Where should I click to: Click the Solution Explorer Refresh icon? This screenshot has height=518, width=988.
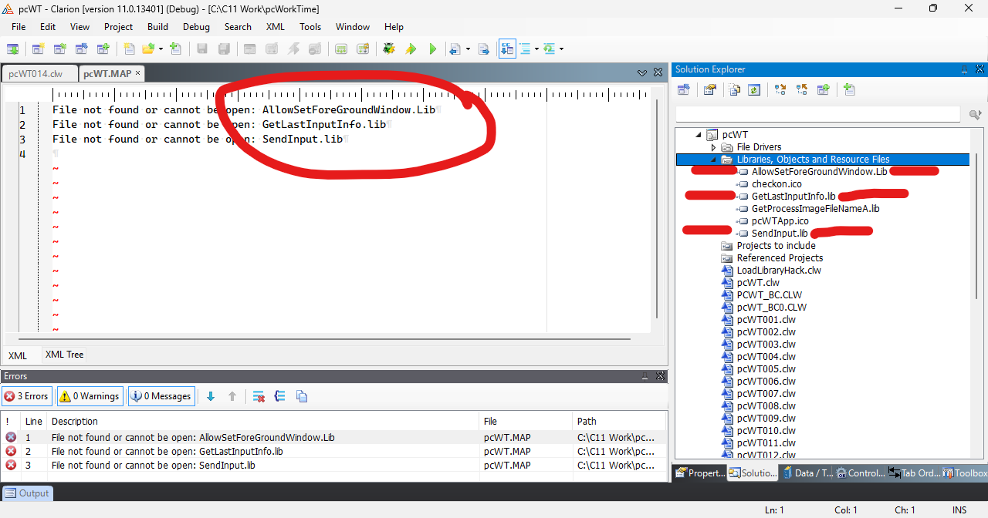coord(754,89)
